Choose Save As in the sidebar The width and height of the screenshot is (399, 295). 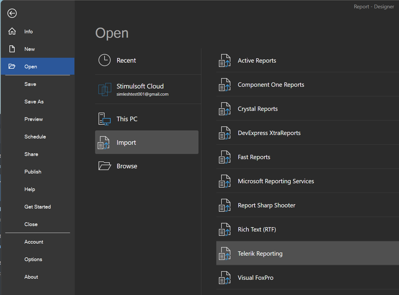click(38, 102)
